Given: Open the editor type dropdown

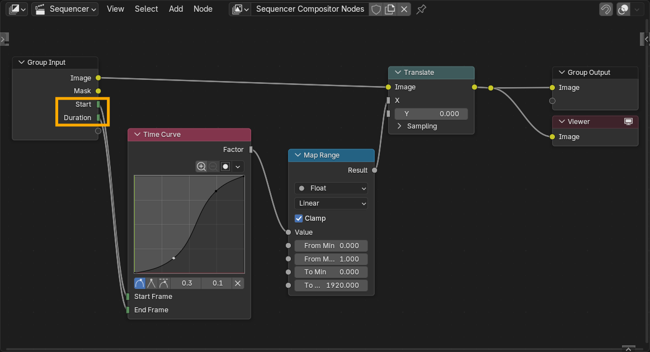Looking at the screenshot, I should click(x=17, y=9).
